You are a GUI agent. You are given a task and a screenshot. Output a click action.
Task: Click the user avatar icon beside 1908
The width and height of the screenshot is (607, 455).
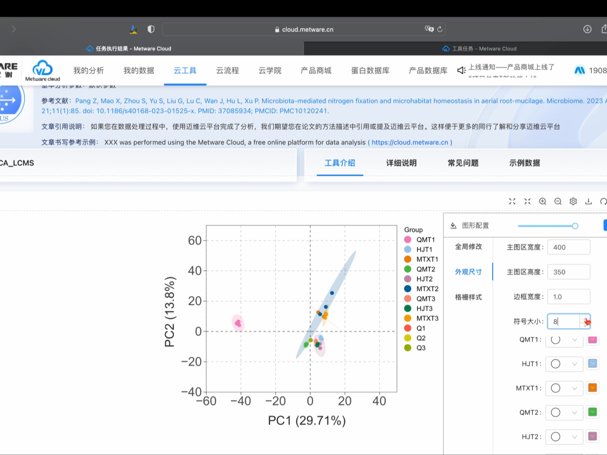click(x=580, y=70)
